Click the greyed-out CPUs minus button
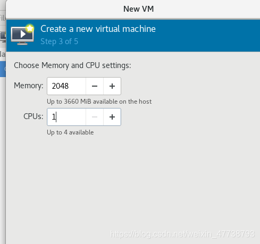The width and height of the screenshot is (260, 244). [95, 117]
